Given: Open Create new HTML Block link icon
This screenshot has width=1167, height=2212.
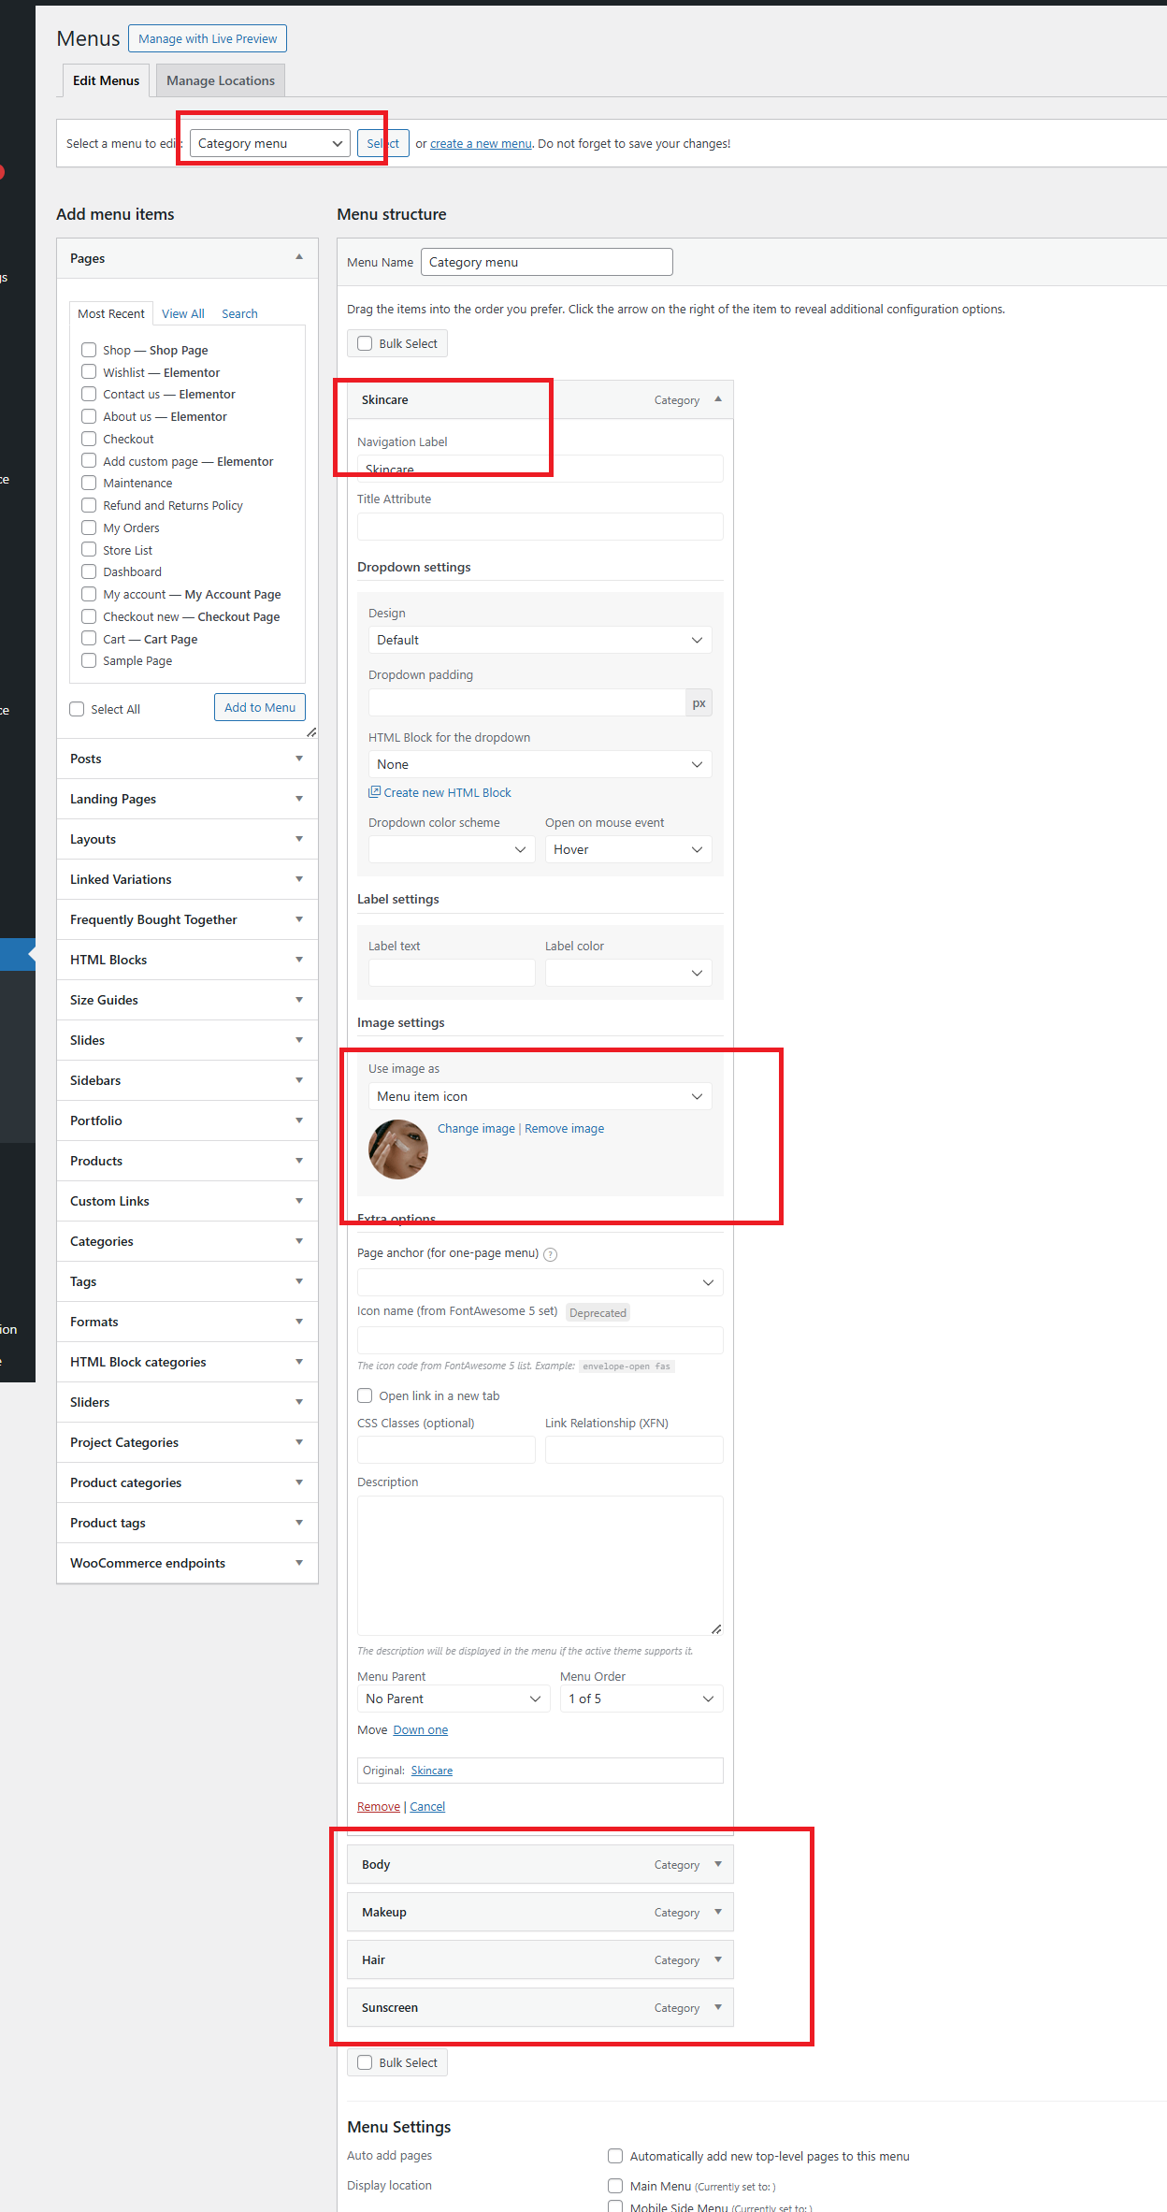Looking at the screenshot, I should [374, 791].
